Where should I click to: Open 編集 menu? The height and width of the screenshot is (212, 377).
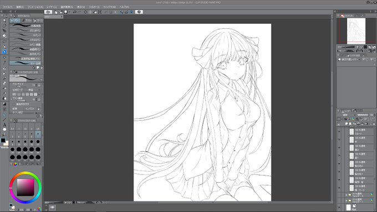(x=20, y=7)
